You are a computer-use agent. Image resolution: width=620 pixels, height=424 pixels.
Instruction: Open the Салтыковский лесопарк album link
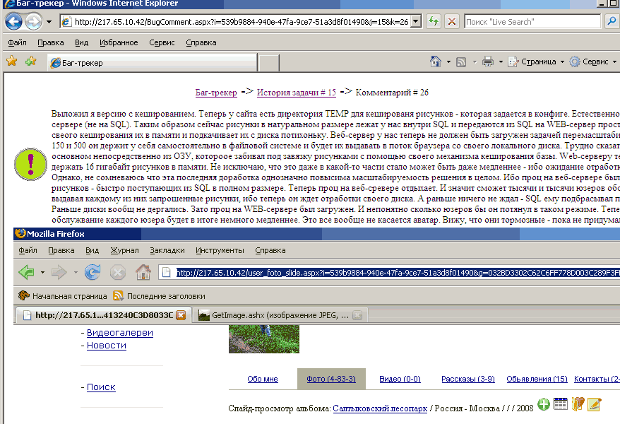380,408
